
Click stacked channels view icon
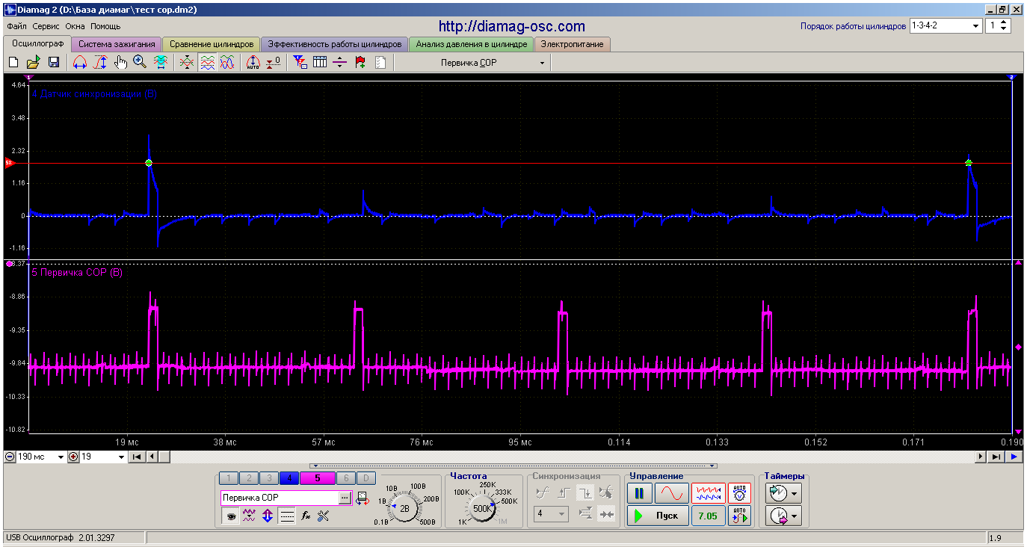(x=208, y=63)
